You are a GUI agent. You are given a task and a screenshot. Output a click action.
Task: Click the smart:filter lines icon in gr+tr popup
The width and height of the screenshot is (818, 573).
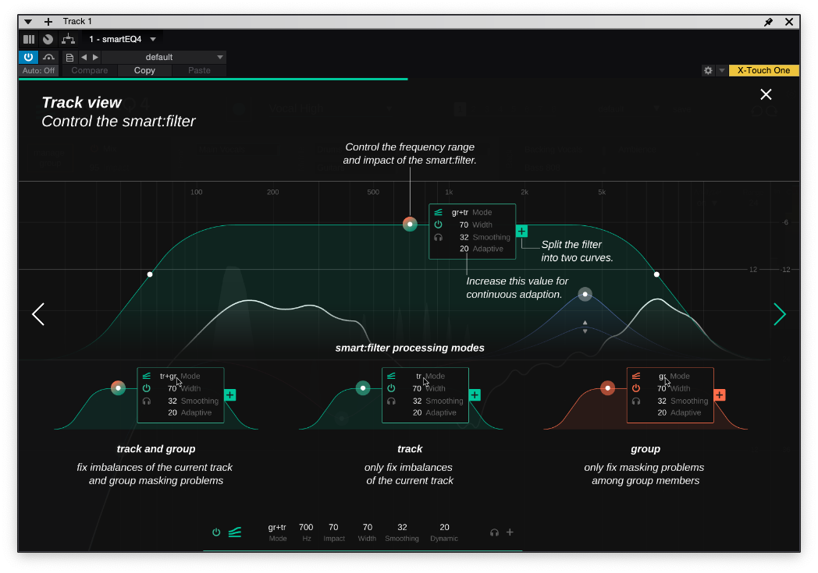pyautogui.click(x=438, y=212)
